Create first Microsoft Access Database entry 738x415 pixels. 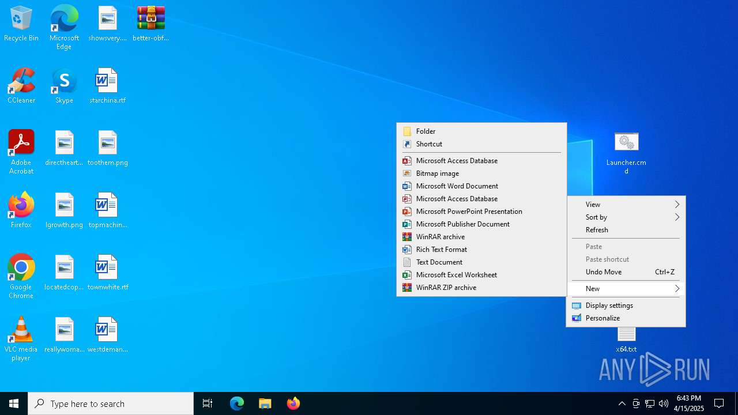(481, 161)
